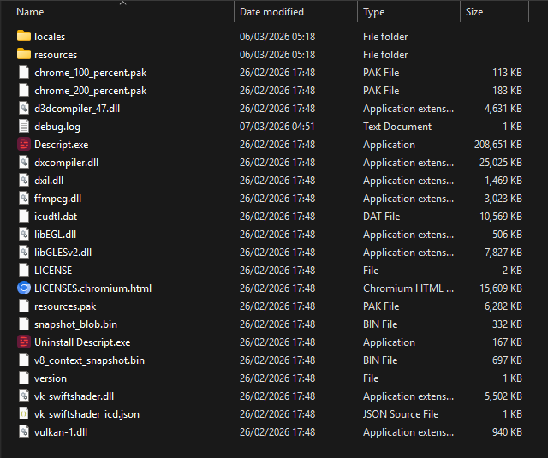The width and height of the screenshot is (548, 458).
Task: Select the file name 'Descript.exe'
Action: pos(61,145)
